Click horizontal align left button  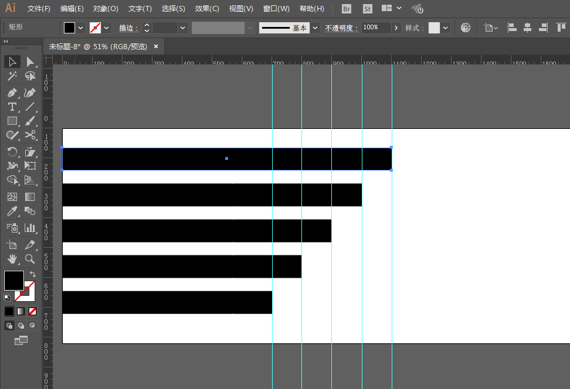[x=512, y=28]
